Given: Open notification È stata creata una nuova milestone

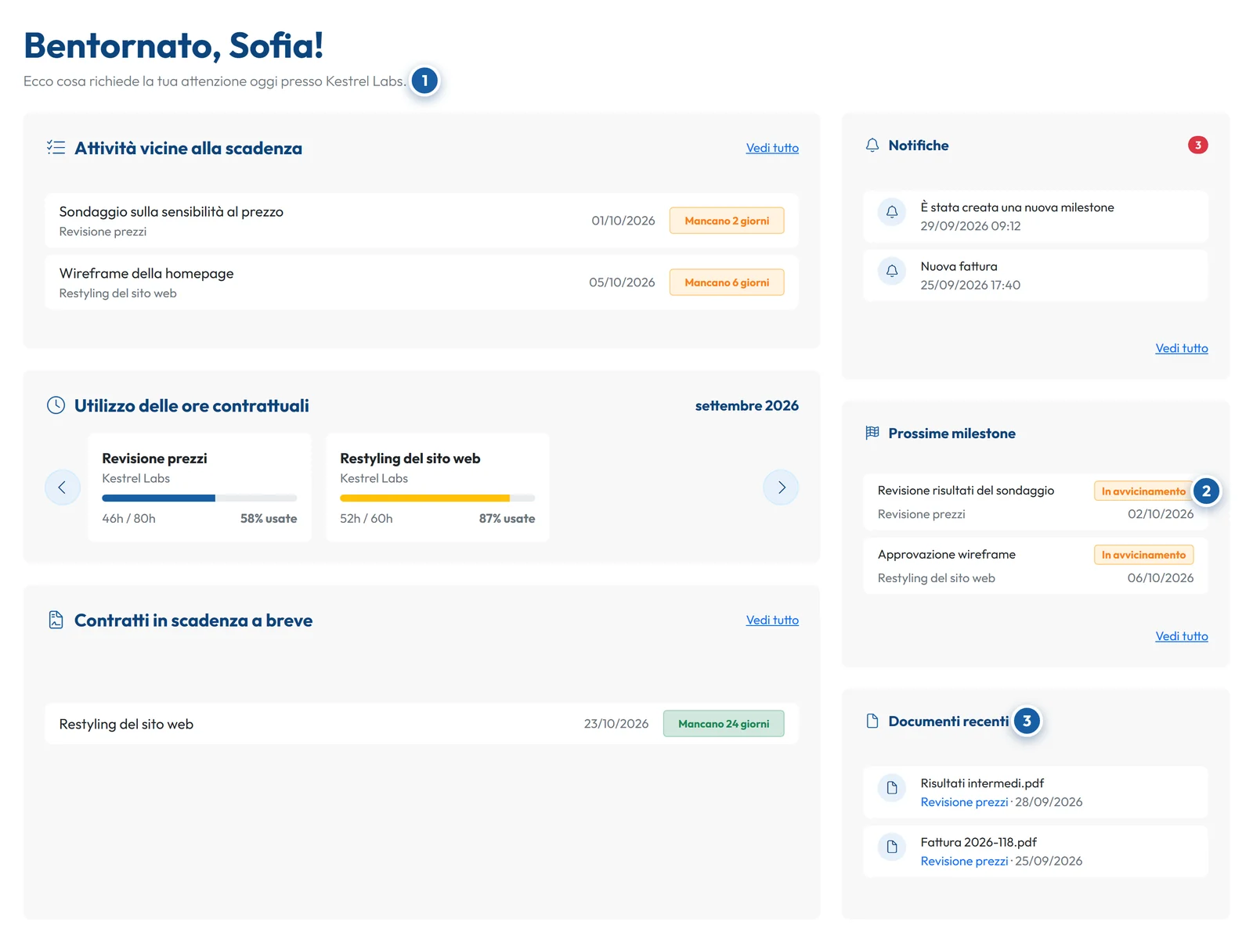Looking at the screenshot, I should tap(1035, 217).
